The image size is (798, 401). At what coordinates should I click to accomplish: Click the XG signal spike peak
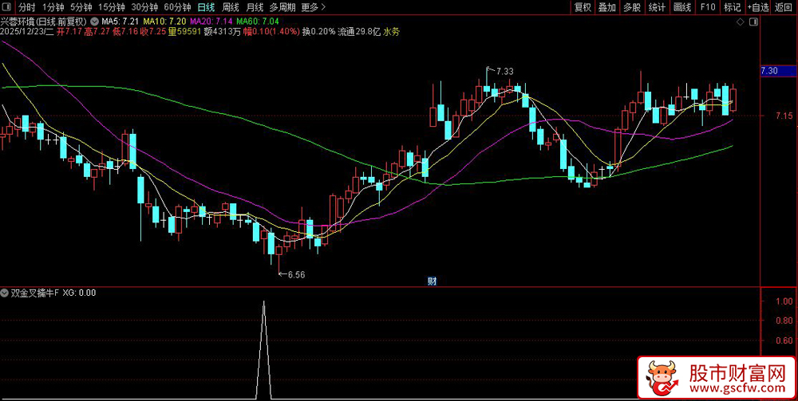tap(263, 301)
